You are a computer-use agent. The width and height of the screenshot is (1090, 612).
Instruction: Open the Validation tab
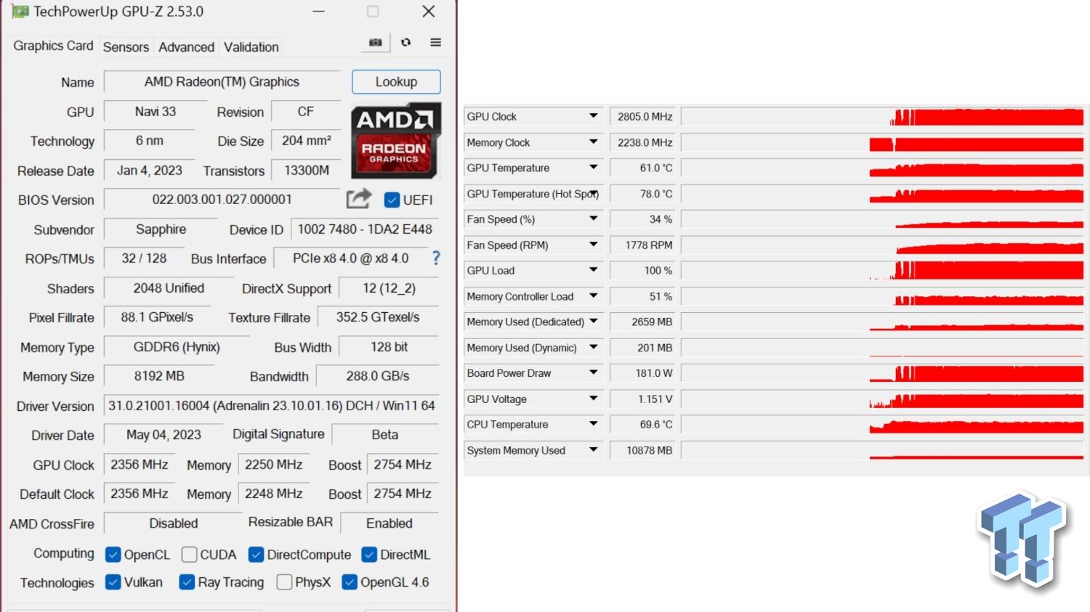251,47
